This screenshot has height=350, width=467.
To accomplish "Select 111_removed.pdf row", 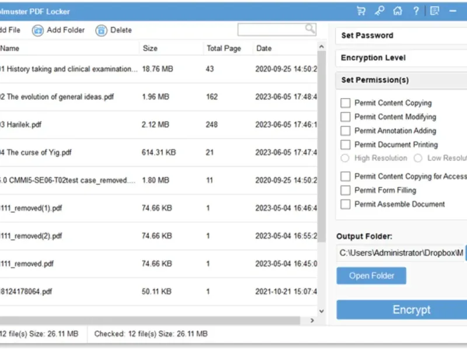I will pyautogui.click(x=158, y=264).
